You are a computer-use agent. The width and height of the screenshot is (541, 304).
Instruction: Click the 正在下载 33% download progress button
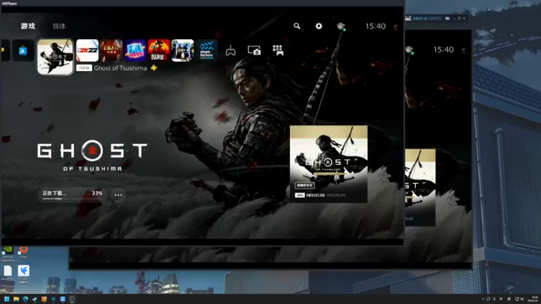point(72,195)
